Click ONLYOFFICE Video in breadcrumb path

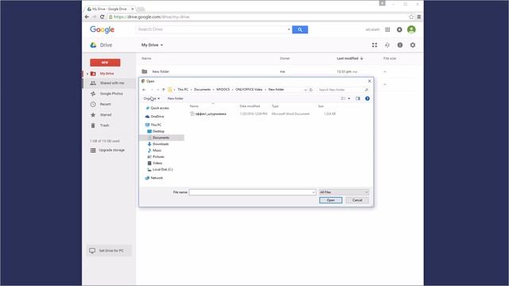[249, 90]
